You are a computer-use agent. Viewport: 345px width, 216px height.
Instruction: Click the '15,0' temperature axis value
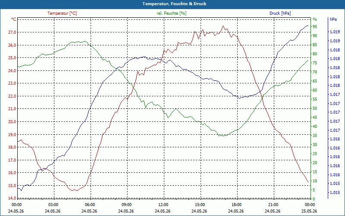(13, 186)
